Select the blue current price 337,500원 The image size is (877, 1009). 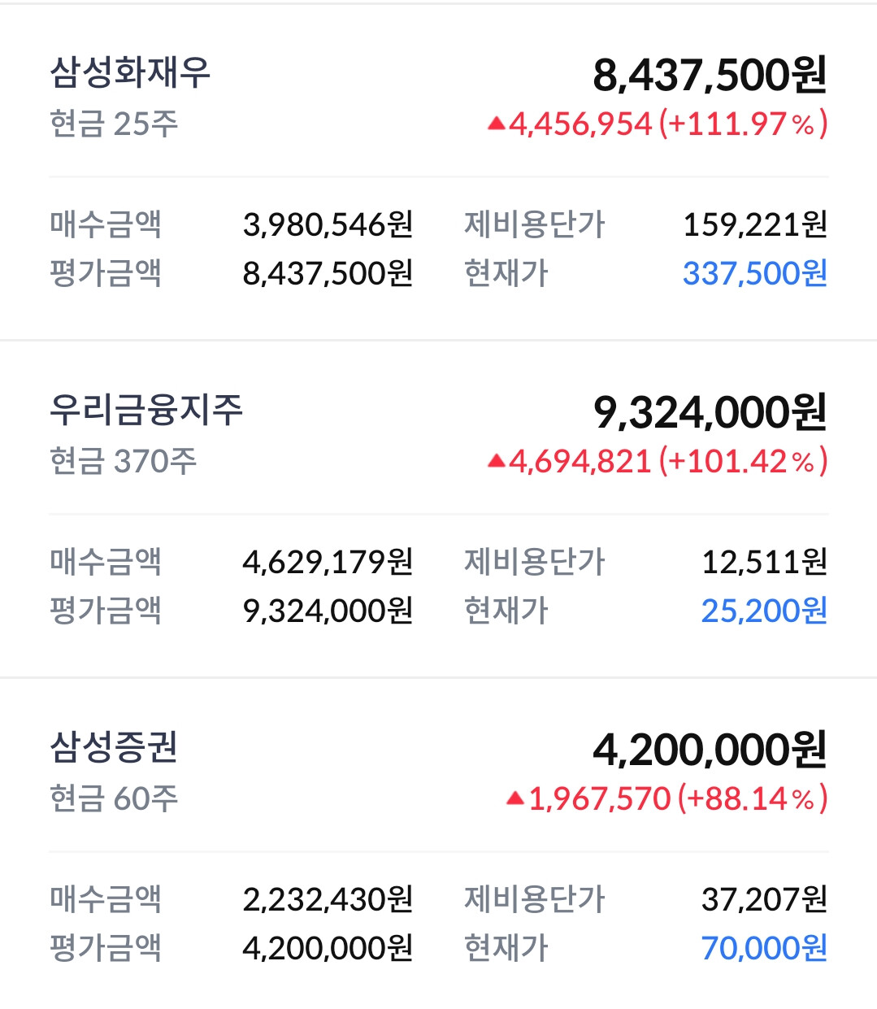tap(755, 273)
